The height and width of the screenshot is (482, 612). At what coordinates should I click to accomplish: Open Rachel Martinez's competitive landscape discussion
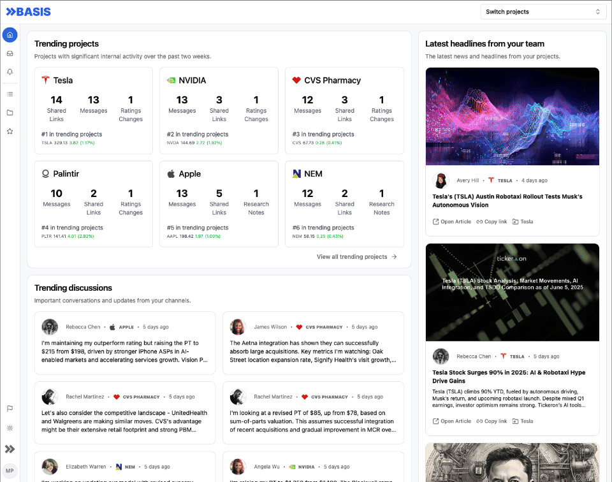pos(125,413)
